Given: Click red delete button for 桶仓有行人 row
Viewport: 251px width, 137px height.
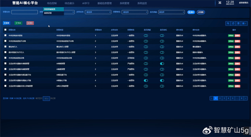Looking at the screenshot, I should click(x=237, y=47).
